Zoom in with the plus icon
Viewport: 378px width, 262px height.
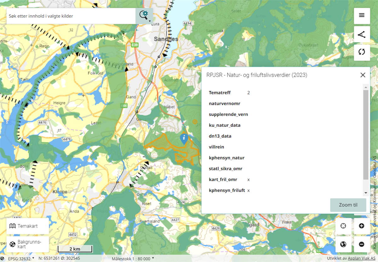pyautogui.click(x=362, y=226)
